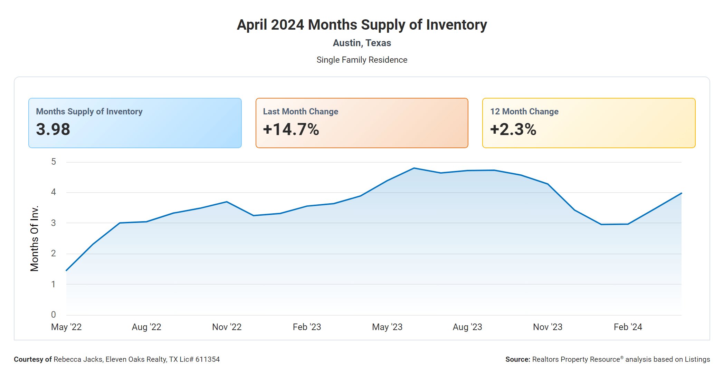Click the 12 Month Change card
This screenshot has height=379, width=724.
click(589, 123)
